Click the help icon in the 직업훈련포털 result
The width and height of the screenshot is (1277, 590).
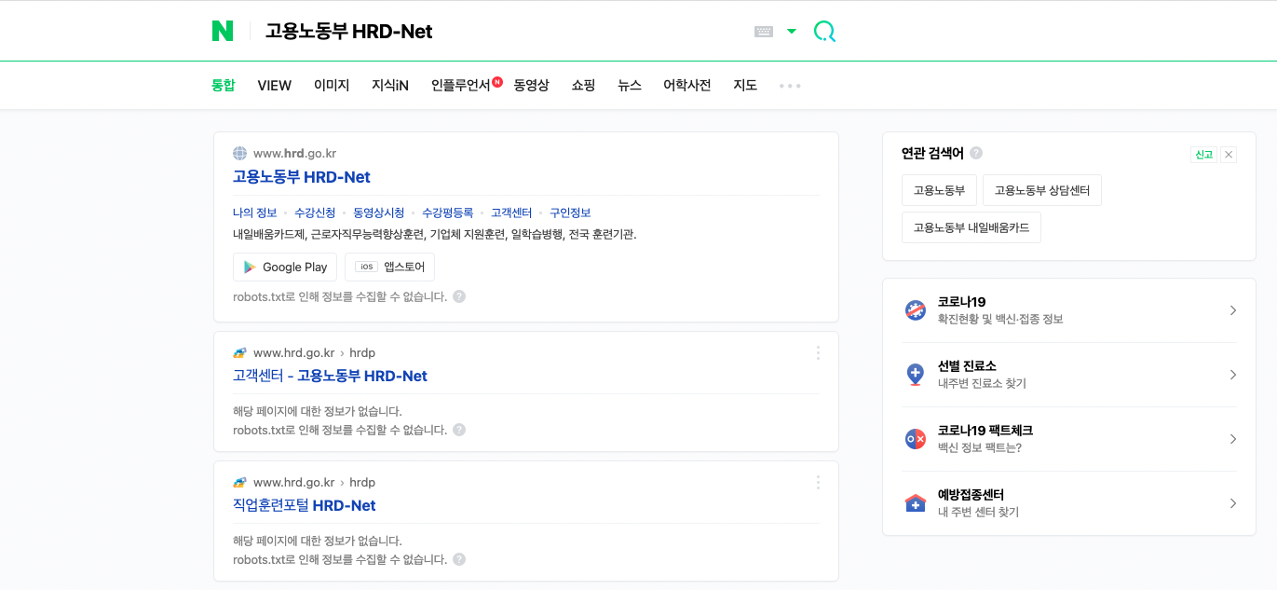click(x=459, y=559)
